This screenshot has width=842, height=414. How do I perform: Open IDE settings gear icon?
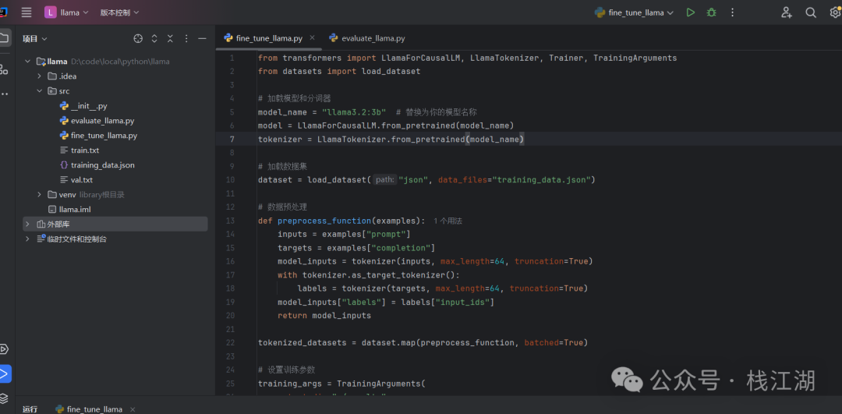835,12
